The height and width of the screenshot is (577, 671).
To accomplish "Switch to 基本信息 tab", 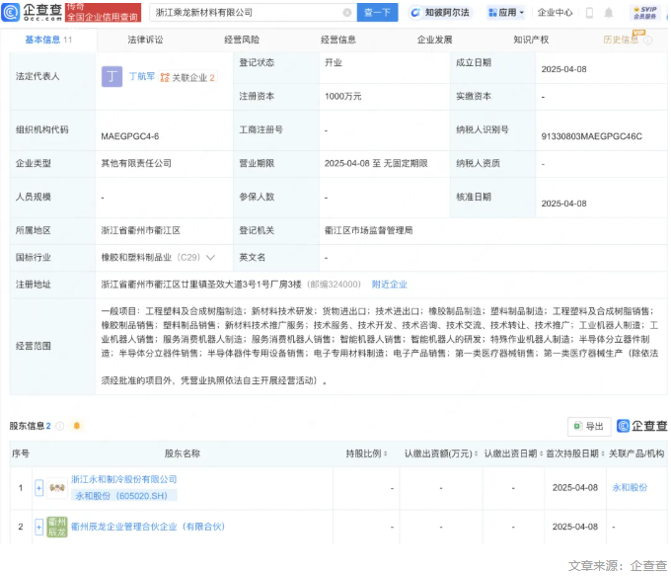I will (x=48, y=40).
